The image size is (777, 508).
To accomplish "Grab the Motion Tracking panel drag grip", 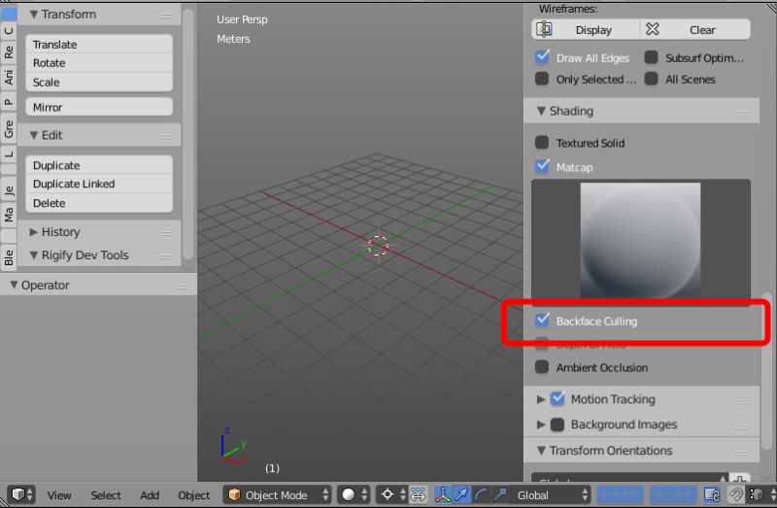I will tap(742, 401).
